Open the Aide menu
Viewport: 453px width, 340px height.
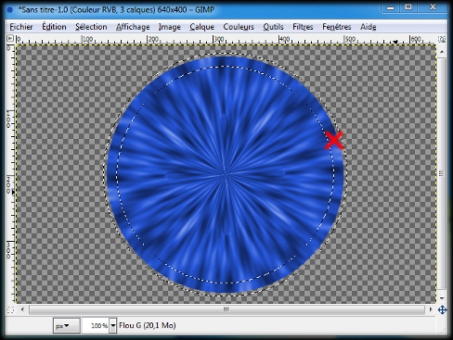(369, 27)
